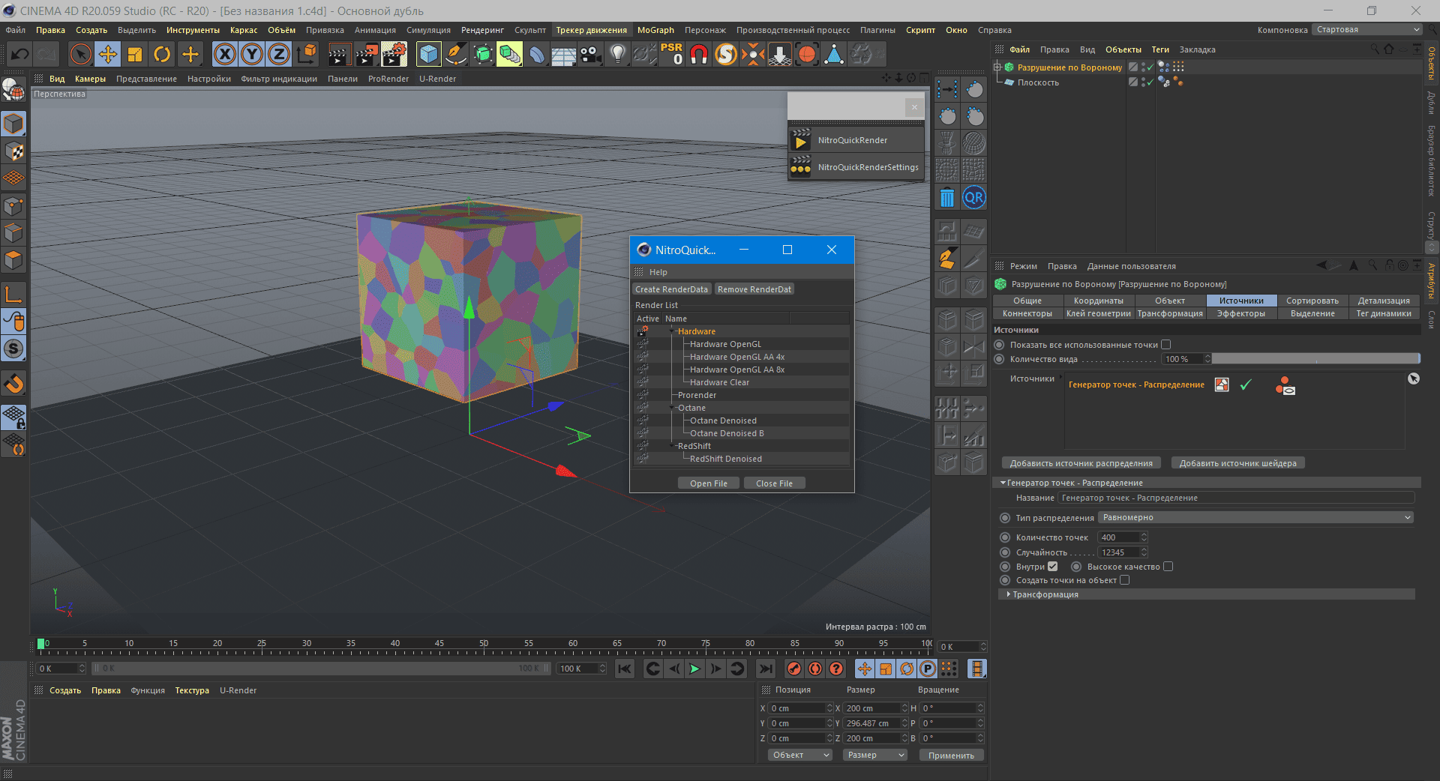Click the edit render settings icon
Viewport: 1440px width, 781px height.
[394, 54]
